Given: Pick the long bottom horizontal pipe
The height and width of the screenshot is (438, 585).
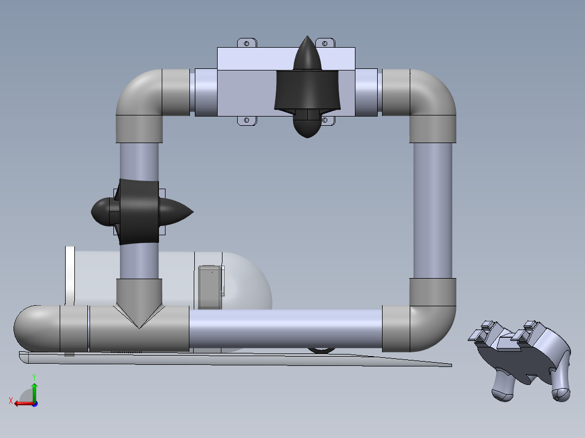Looking at the screenshot, I should (285, 328).
